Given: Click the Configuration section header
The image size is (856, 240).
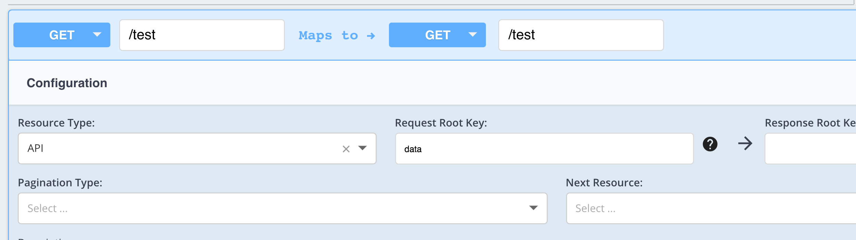Looking at the screenshot, I should tap(67, 83).
